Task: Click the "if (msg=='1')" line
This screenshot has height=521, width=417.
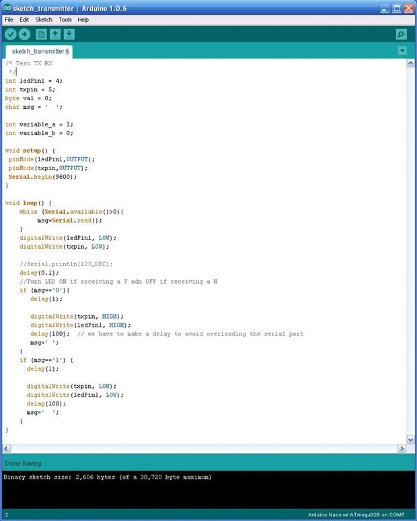Action: (x=46, y=360)
